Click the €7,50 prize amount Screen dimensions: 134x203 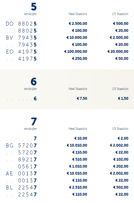click(82, 98)
